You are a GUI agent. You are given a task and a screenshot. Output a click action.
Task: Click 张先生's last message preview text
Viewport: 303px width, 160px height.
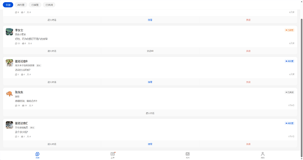pyautogui.click(x=26, y=101)
